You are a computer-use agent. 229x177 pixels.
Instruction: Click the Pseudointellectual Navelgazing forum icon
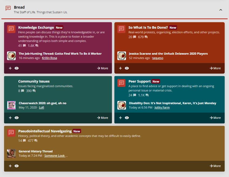pos(11,133)
